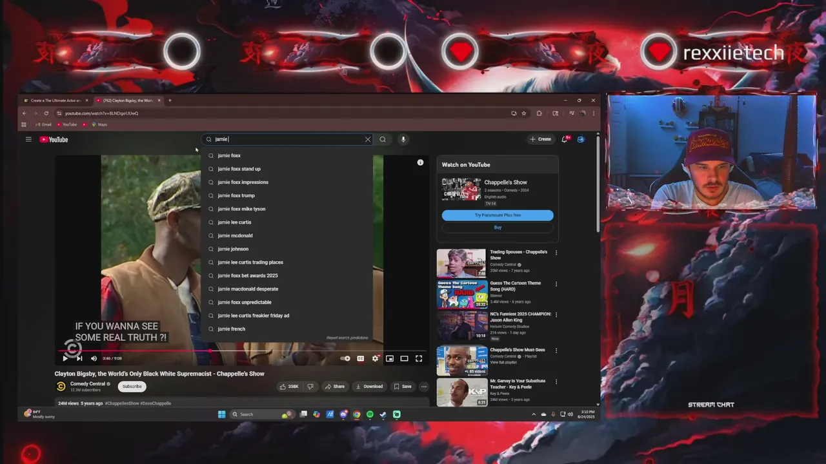The image size is (826, 464).
Task: Open the YouTube account avatar menu
Action: coord(581,139)
